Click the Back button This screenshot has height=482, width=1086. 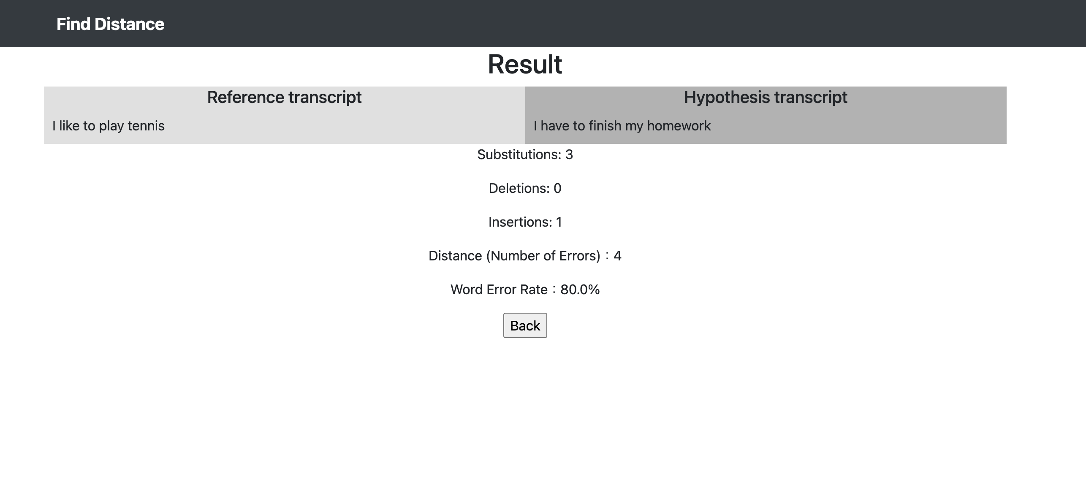tap(525, 325)
